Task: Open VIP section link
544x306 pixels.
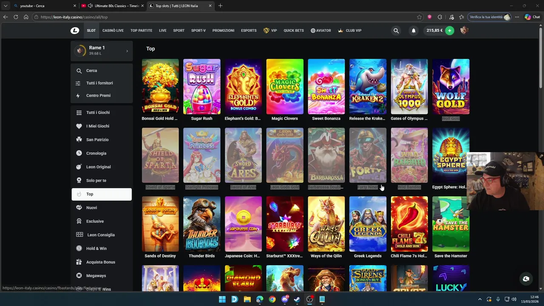Action: pyautogui.click(x=270, y=31)
